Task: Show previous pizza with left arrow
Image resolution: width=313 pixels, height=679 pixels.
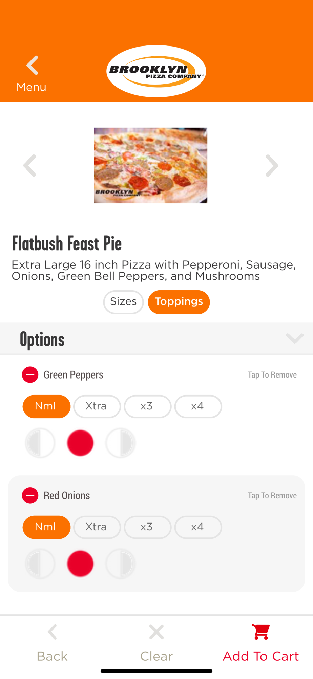Action: [x=30, y=166]
